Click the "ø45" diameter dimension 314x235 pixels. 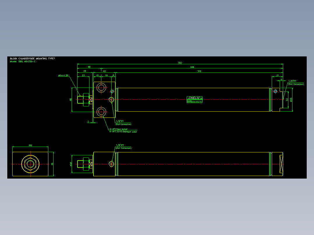pyautogui.click(x=291, y=99)
